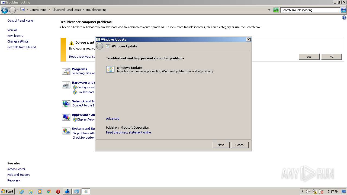This screenshot has width=347, height=195.
Task: Expand the dropdown arrow after Control Panel breadcrumb
Action: click(49, 10)
